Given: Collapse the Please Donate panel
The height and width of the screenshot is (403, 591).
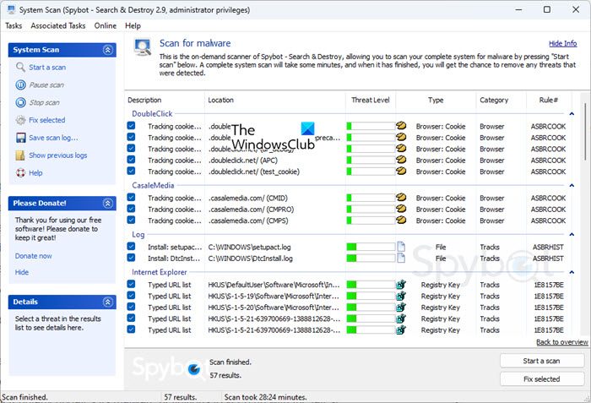Looking at the screenshot, I should pyautogui.click(x=107, y=204).
